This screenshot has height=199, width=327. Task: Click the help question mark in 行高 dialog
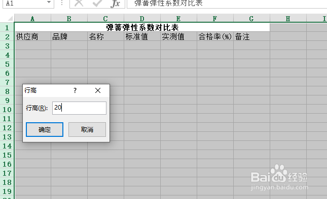pos(75,90)
